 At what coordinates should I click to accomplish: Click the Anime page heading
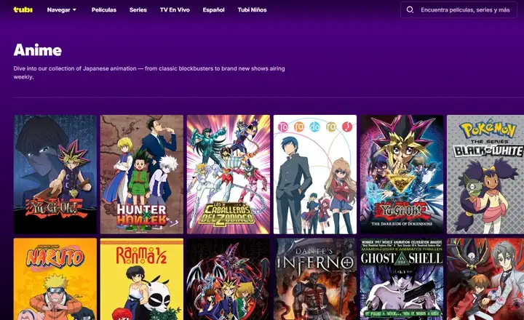[37, 50]
